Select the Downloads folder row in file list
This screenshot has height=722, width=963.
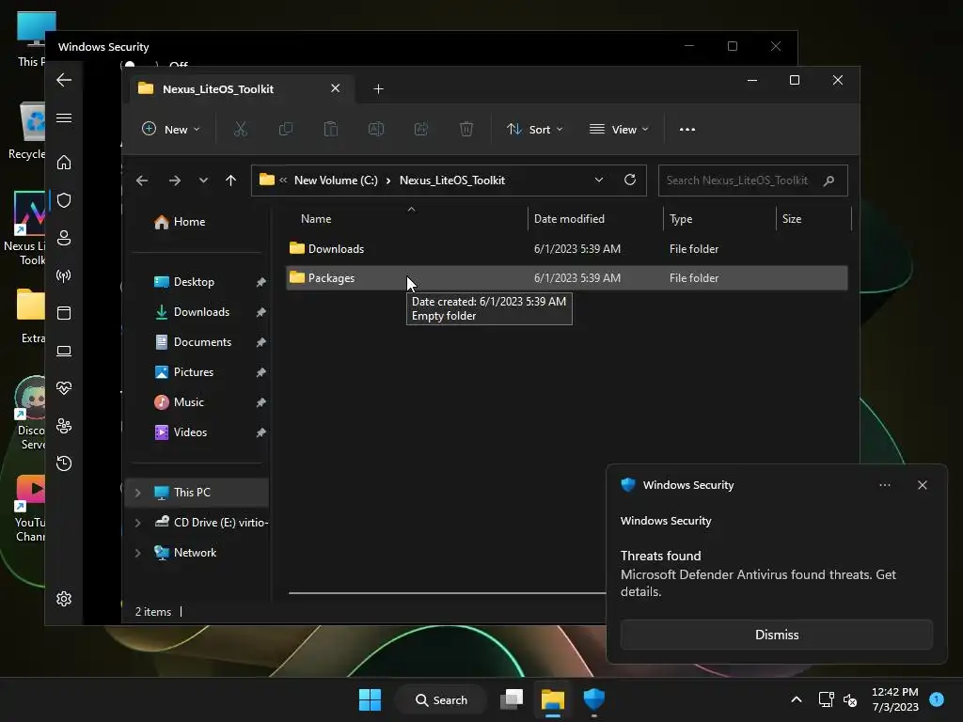tap(567, 248)
